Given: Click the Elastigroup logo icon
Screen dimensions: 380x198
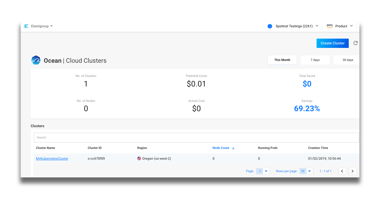Looking at the screenshot, I should 26,26.
